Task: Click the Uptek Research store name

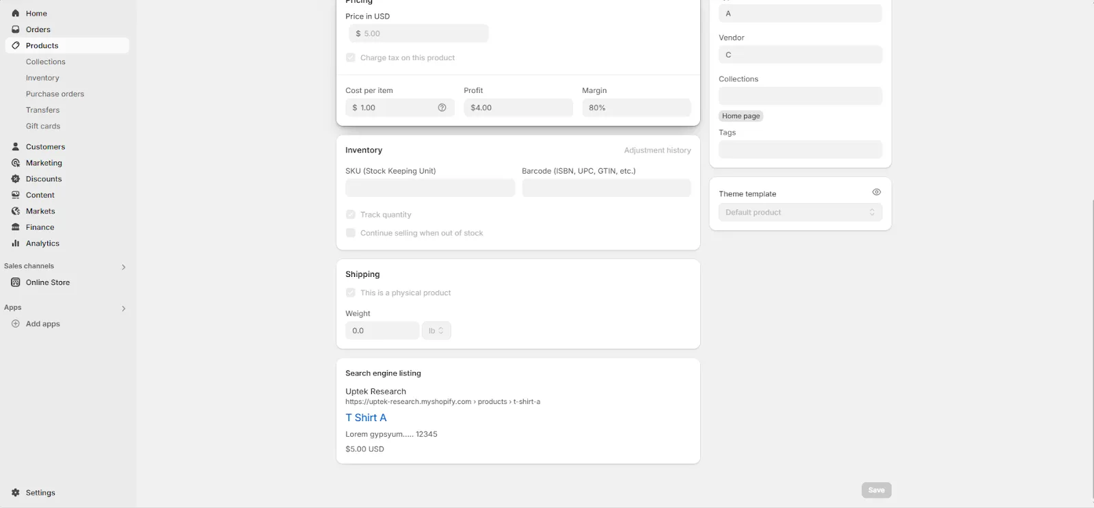Action: 375,392
